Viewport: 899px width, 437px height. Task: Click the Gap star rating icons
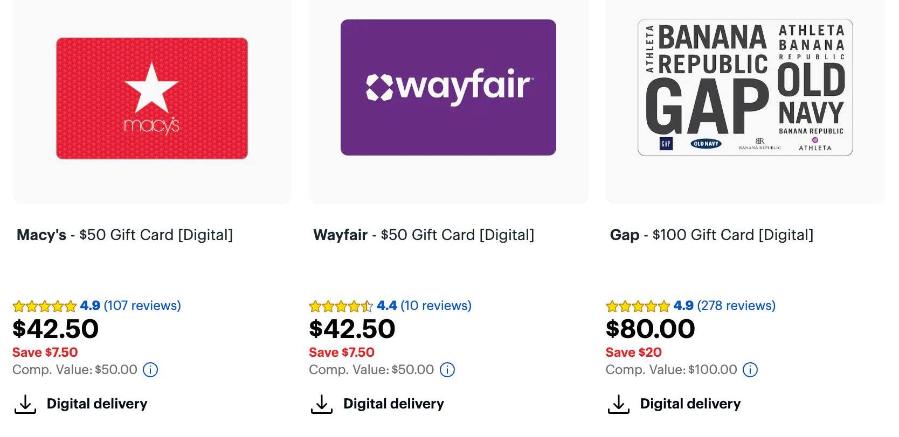point(638,306)
